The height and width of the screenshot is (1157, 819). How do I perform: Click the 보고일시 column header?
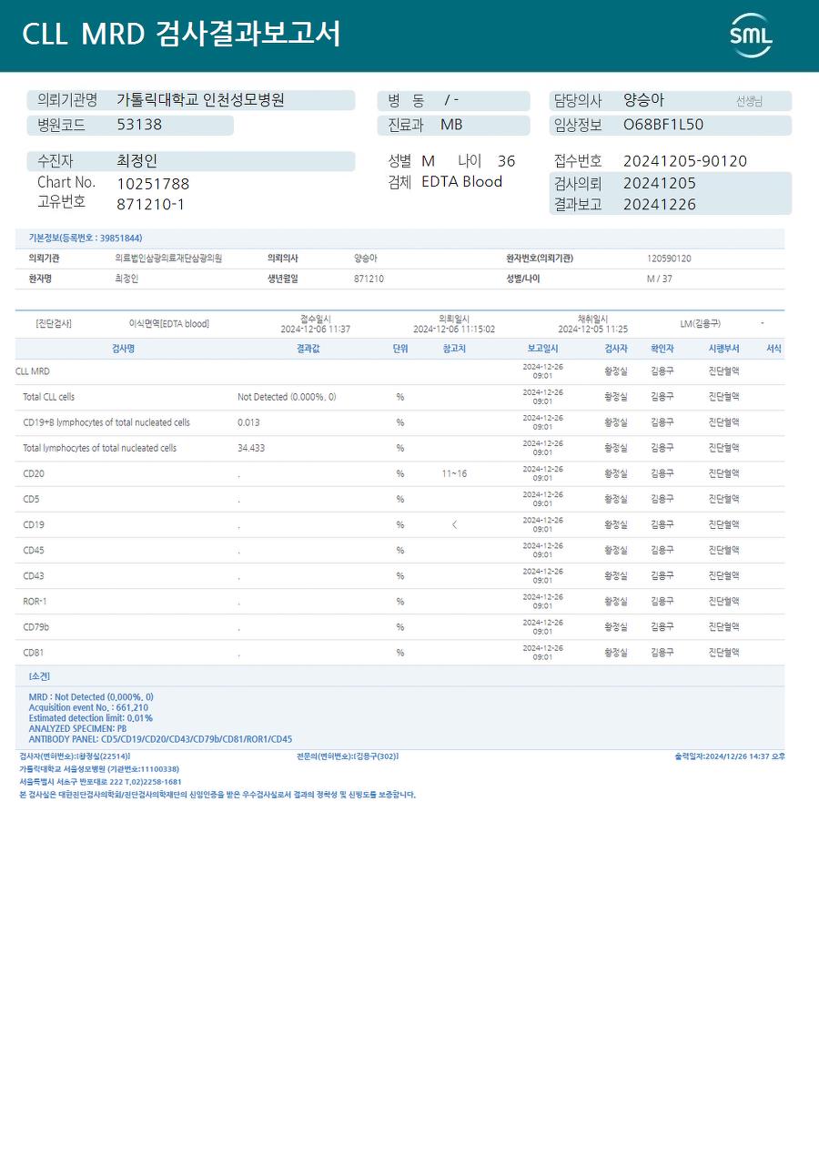coord(543,349)
